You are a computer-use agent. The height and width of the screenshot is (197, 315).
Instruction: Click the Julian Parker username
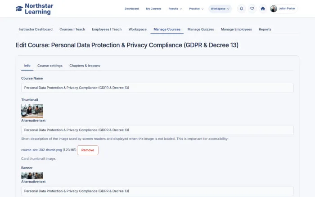pos(287,9)
